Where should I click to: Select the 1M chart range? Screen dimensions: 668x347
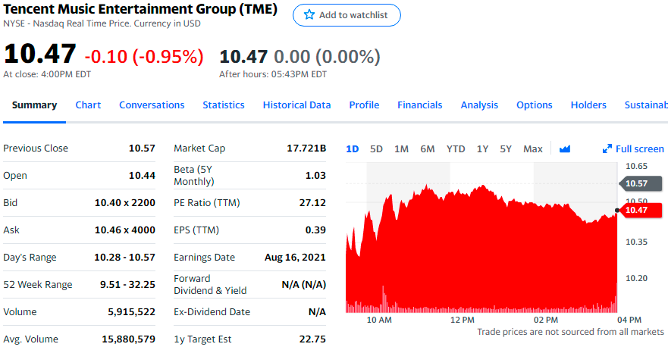pyautogui.click(x=401, y=149)
